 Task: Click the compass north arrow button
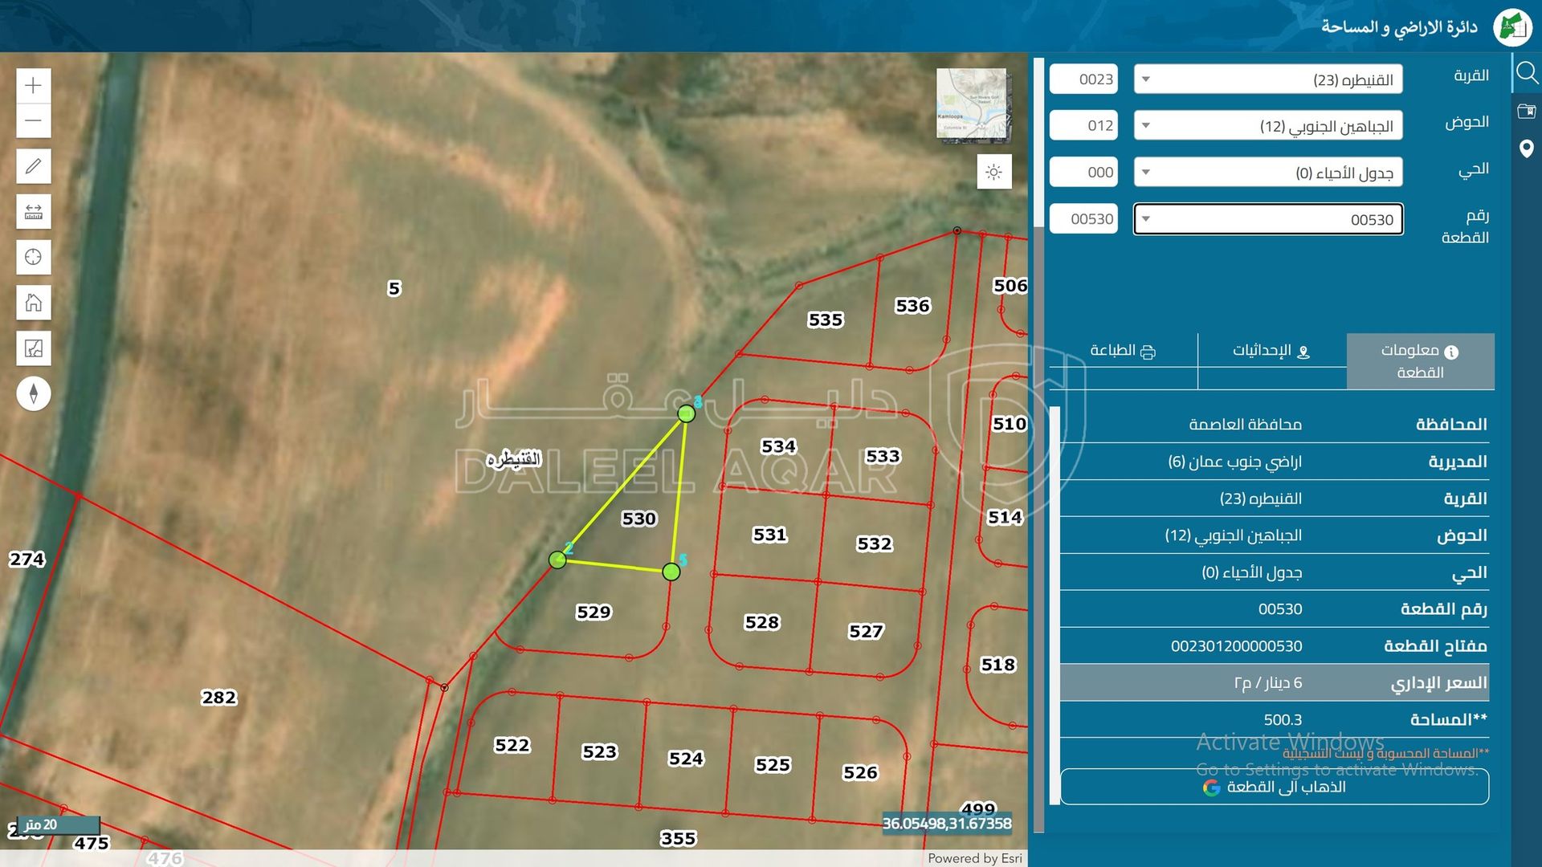coord(34,394)
